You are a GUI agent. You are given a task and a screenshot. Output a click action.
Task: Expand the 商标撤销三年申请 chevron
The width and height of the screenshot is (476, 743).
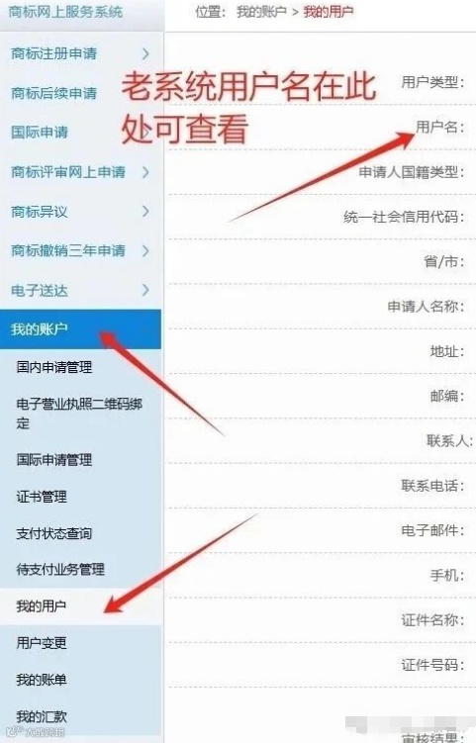(145, 250)
